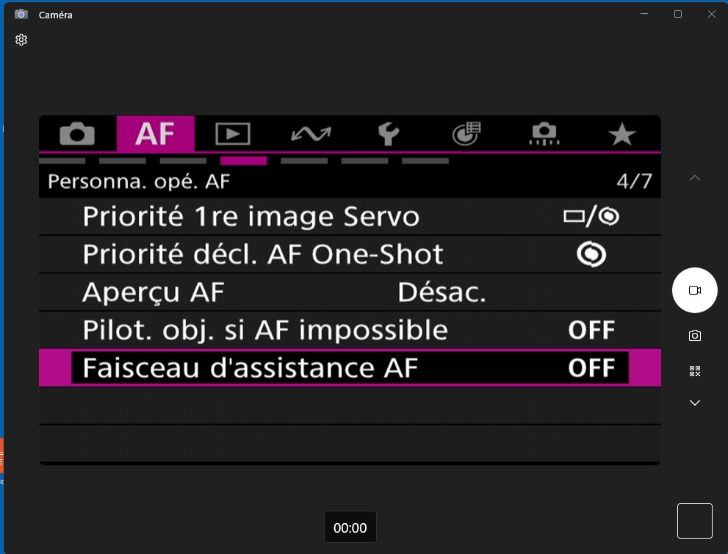Open the camera customization tab icon
Screen dimensions: 728x554
coord(544,134)
